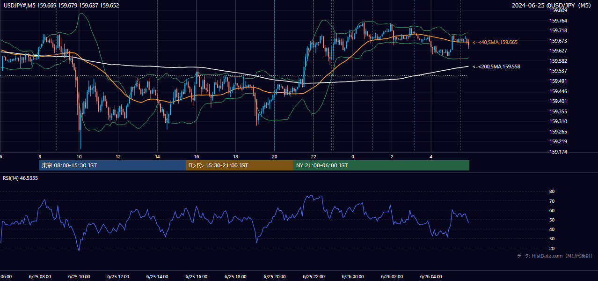Click the 6/25 18:00 bottom time label
The height and width of the screenshot is (281, 598).
click(x=235, y=276)
